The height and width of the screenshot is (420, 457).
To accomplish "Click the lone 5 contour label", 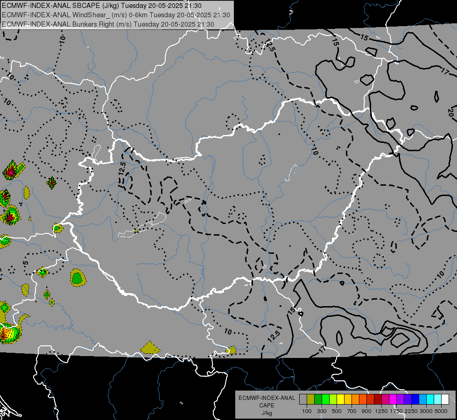I will coord(26,263).
